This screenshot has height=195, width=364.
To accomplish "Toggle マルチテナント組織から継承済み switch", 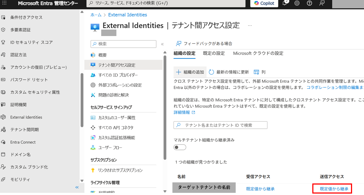I will click(180, 147).
